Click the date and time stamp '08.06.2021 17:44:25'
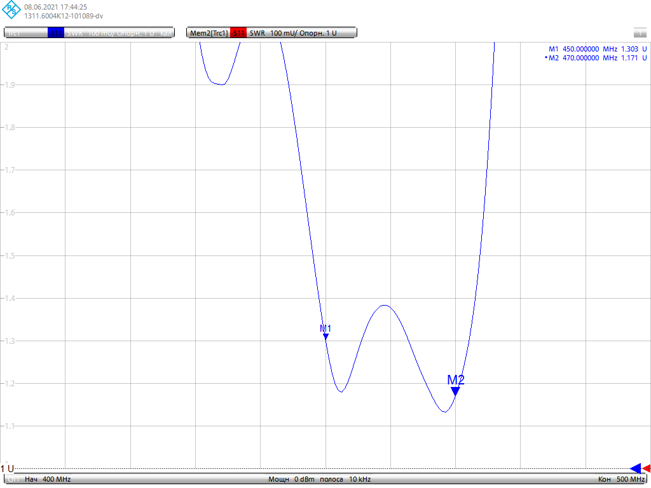Viewport: 651px width, 488px height. coord(56,7)
